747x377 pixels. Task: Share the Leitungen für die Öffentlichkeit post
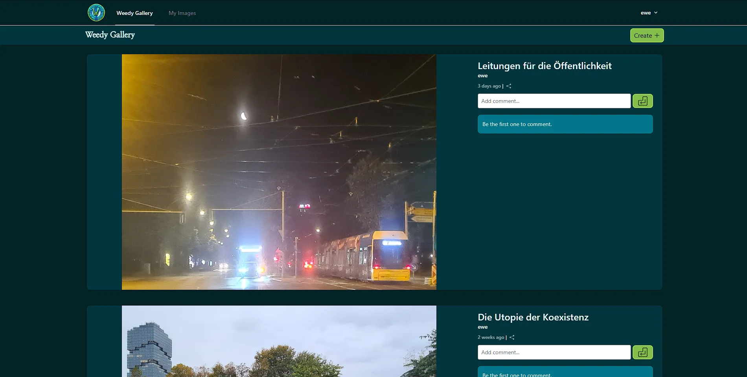[509, 86]
